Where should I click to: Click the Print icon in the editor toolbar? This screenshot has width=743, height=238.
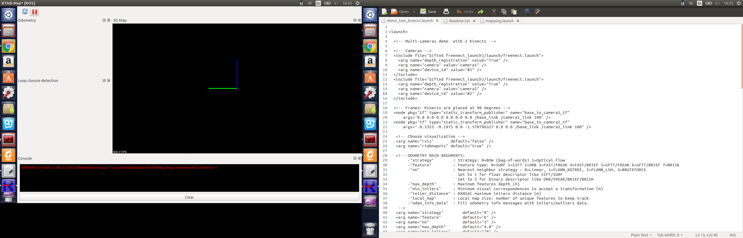point(446,12)
